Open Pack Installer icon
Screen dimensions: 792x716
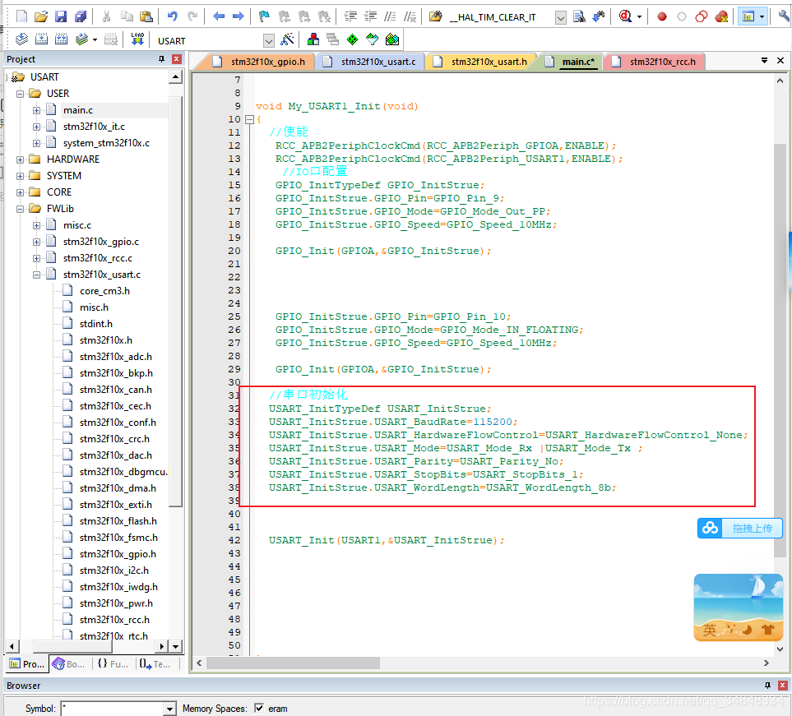(392, 39)
